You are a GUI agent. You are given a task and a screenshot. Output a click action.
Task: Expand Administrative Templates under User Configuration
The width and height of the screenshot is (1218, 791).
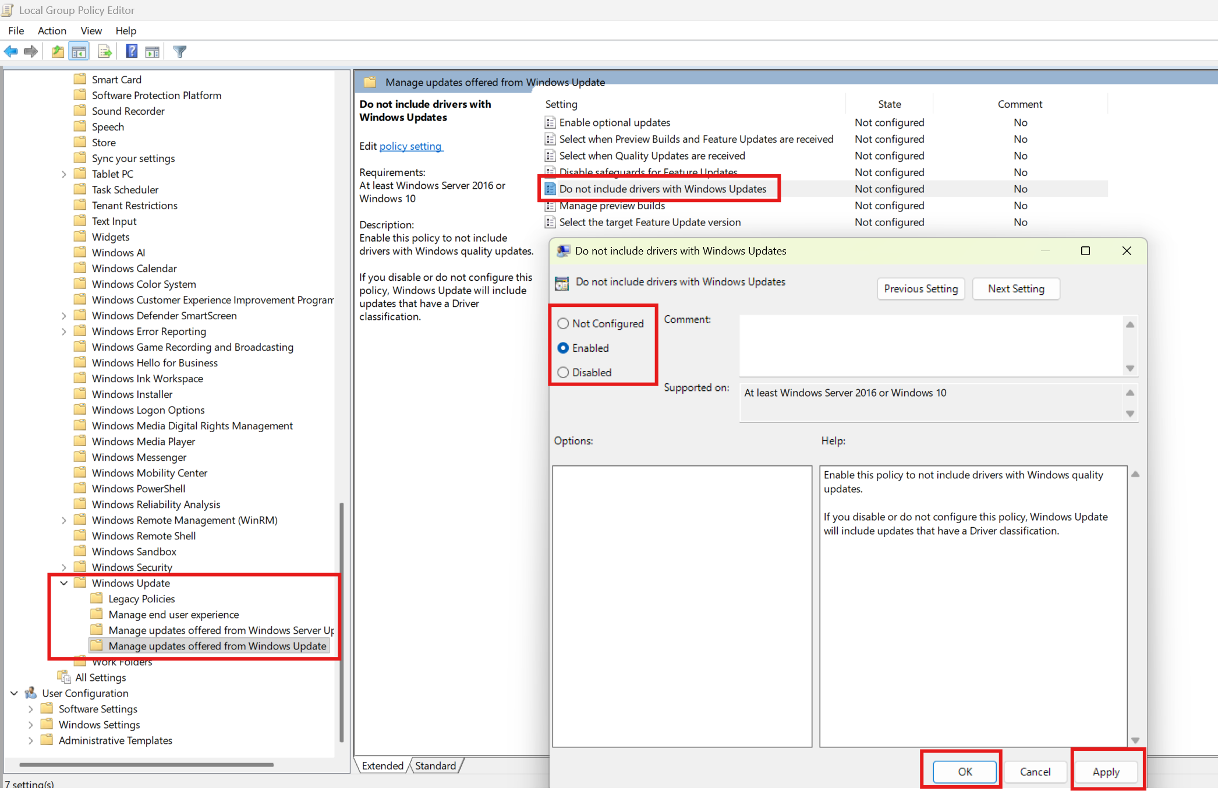[31, 740]
